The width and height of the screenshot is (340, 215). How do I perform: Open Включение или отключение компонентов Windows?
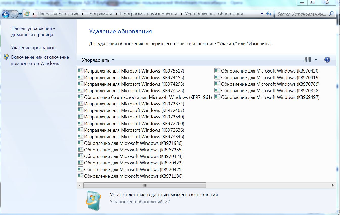point(40,60)
